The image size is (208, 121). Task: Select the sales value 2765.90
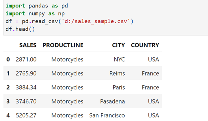(x=26, y=73)
